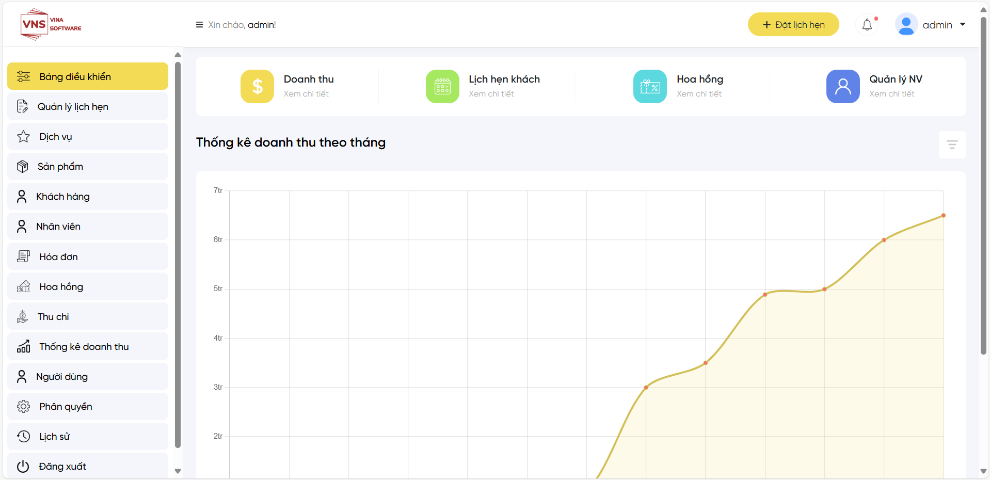Click the Lịch sử history clock icon

tap(23, 436)
